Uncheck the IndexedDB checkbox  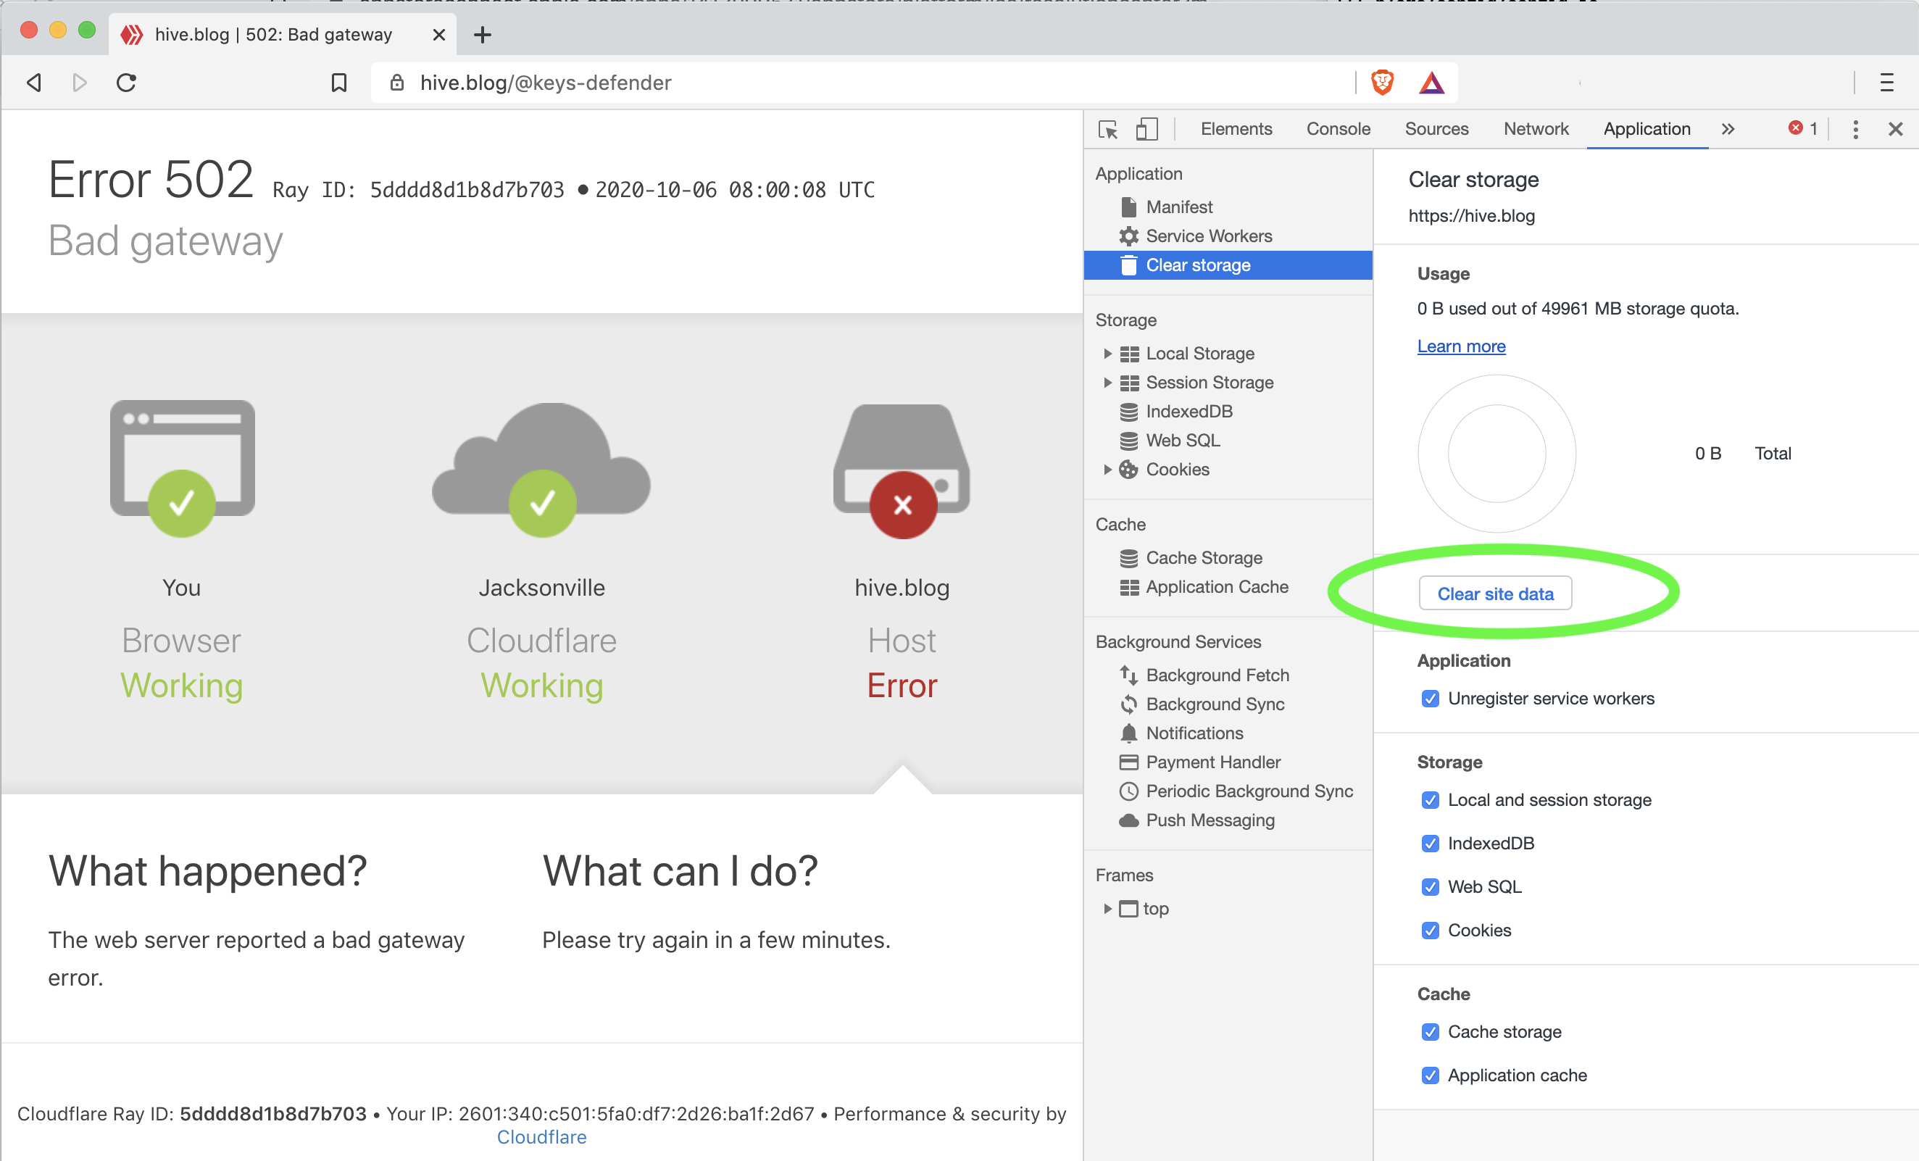[x=1430, y=844]
